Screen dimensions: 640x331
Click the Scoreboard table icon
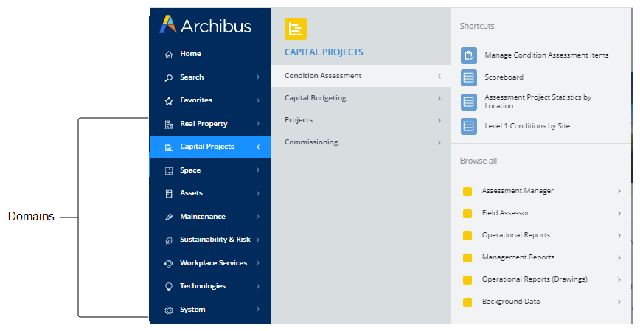(x=468, y=77)
